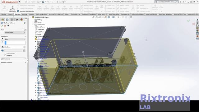199x112 pixels.
Task: Open the File Explorer task pane icon
Action: click(197, 26)
